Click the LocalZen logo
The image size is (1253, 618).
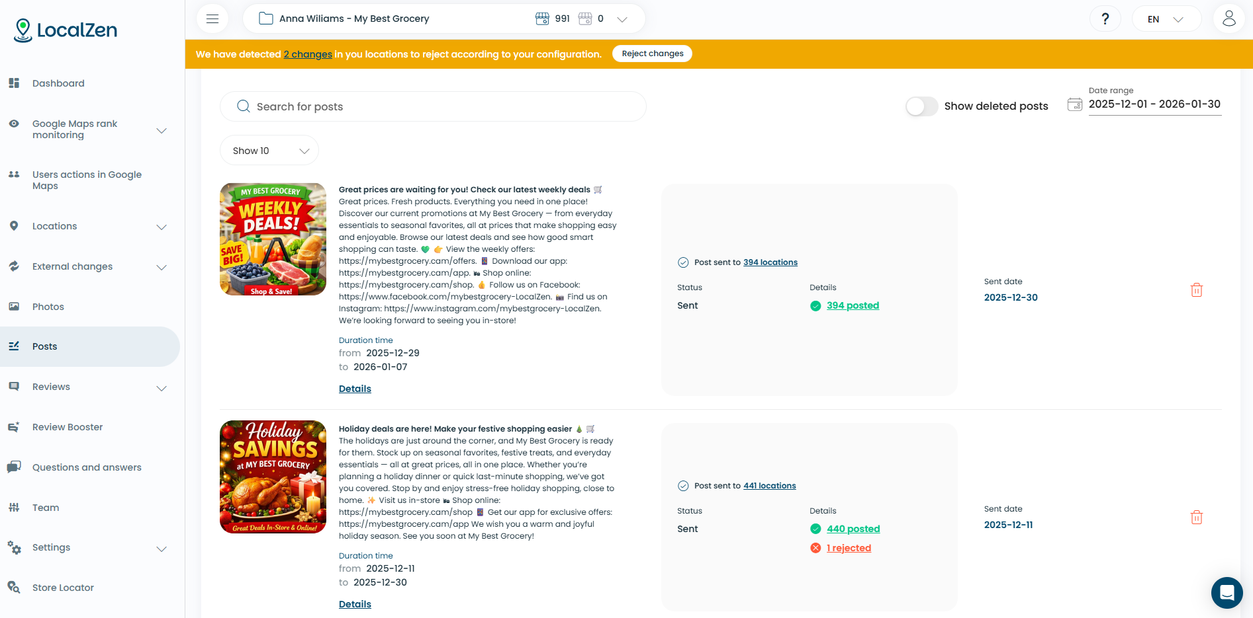pos(66,30)
